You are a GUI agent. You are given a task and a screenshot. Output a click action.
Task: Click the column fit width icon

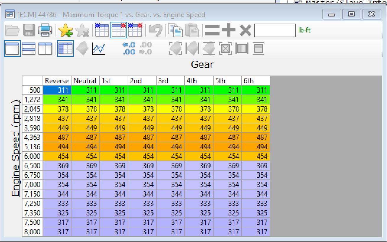pos(242,48)
